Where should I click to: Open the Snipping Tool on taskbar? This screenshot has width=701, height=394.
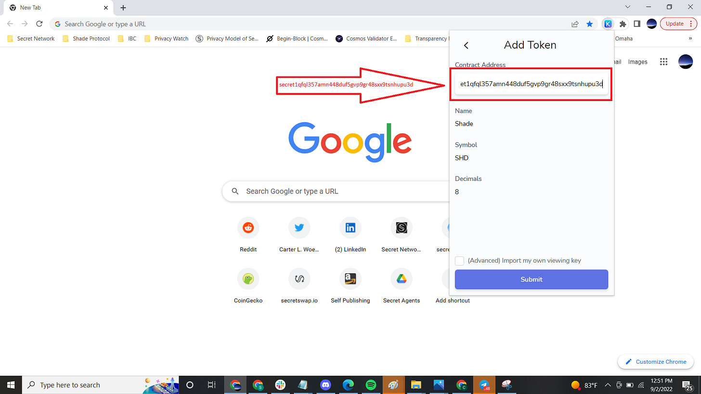pos(506,385)
